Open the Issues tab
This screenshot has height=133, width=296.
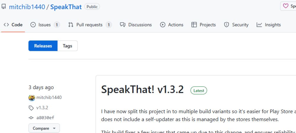point(45,25)
